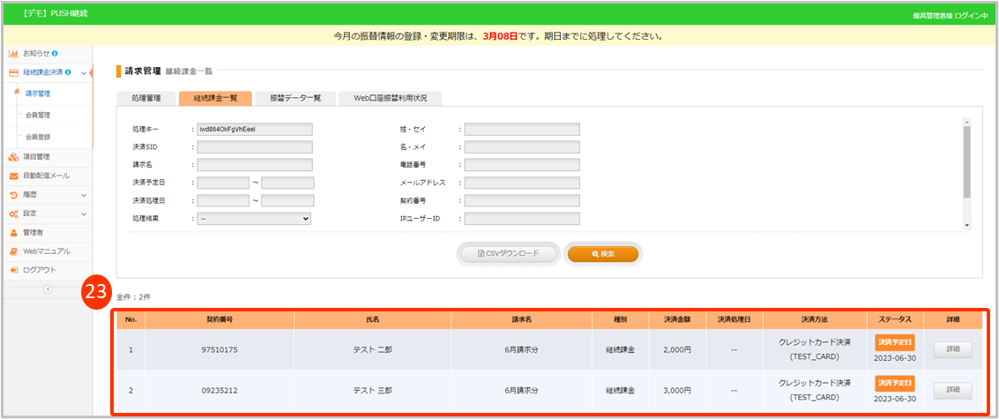
Task: Click the search form vertical scrollbar
Action: tap(966, 168)
